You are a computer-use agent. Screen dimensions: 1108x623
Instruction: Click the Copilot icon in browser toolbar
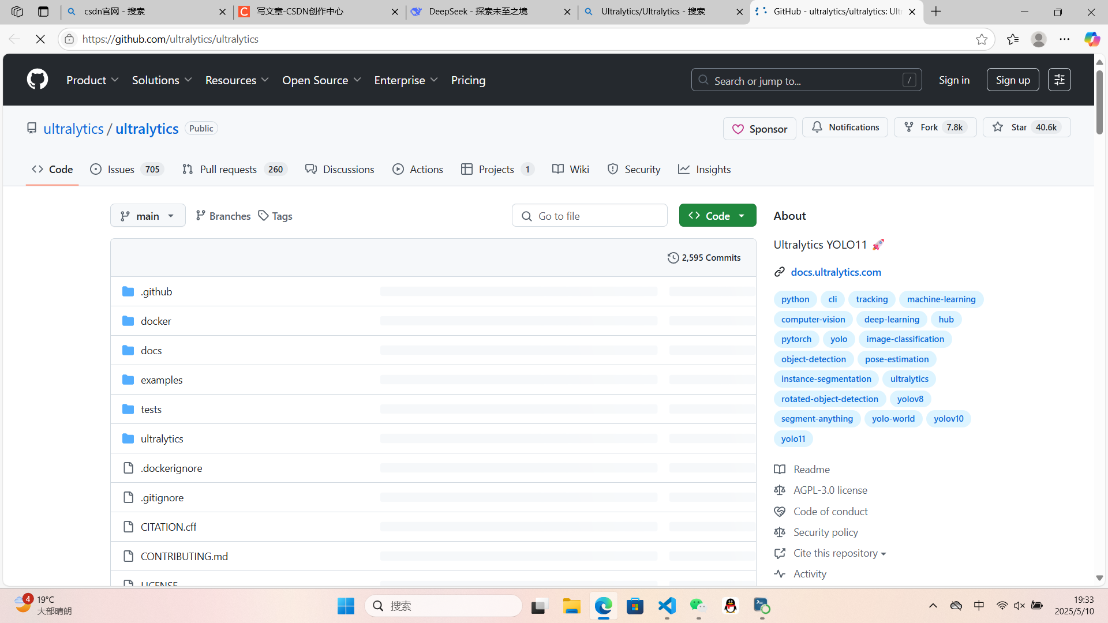point(1091,39)
